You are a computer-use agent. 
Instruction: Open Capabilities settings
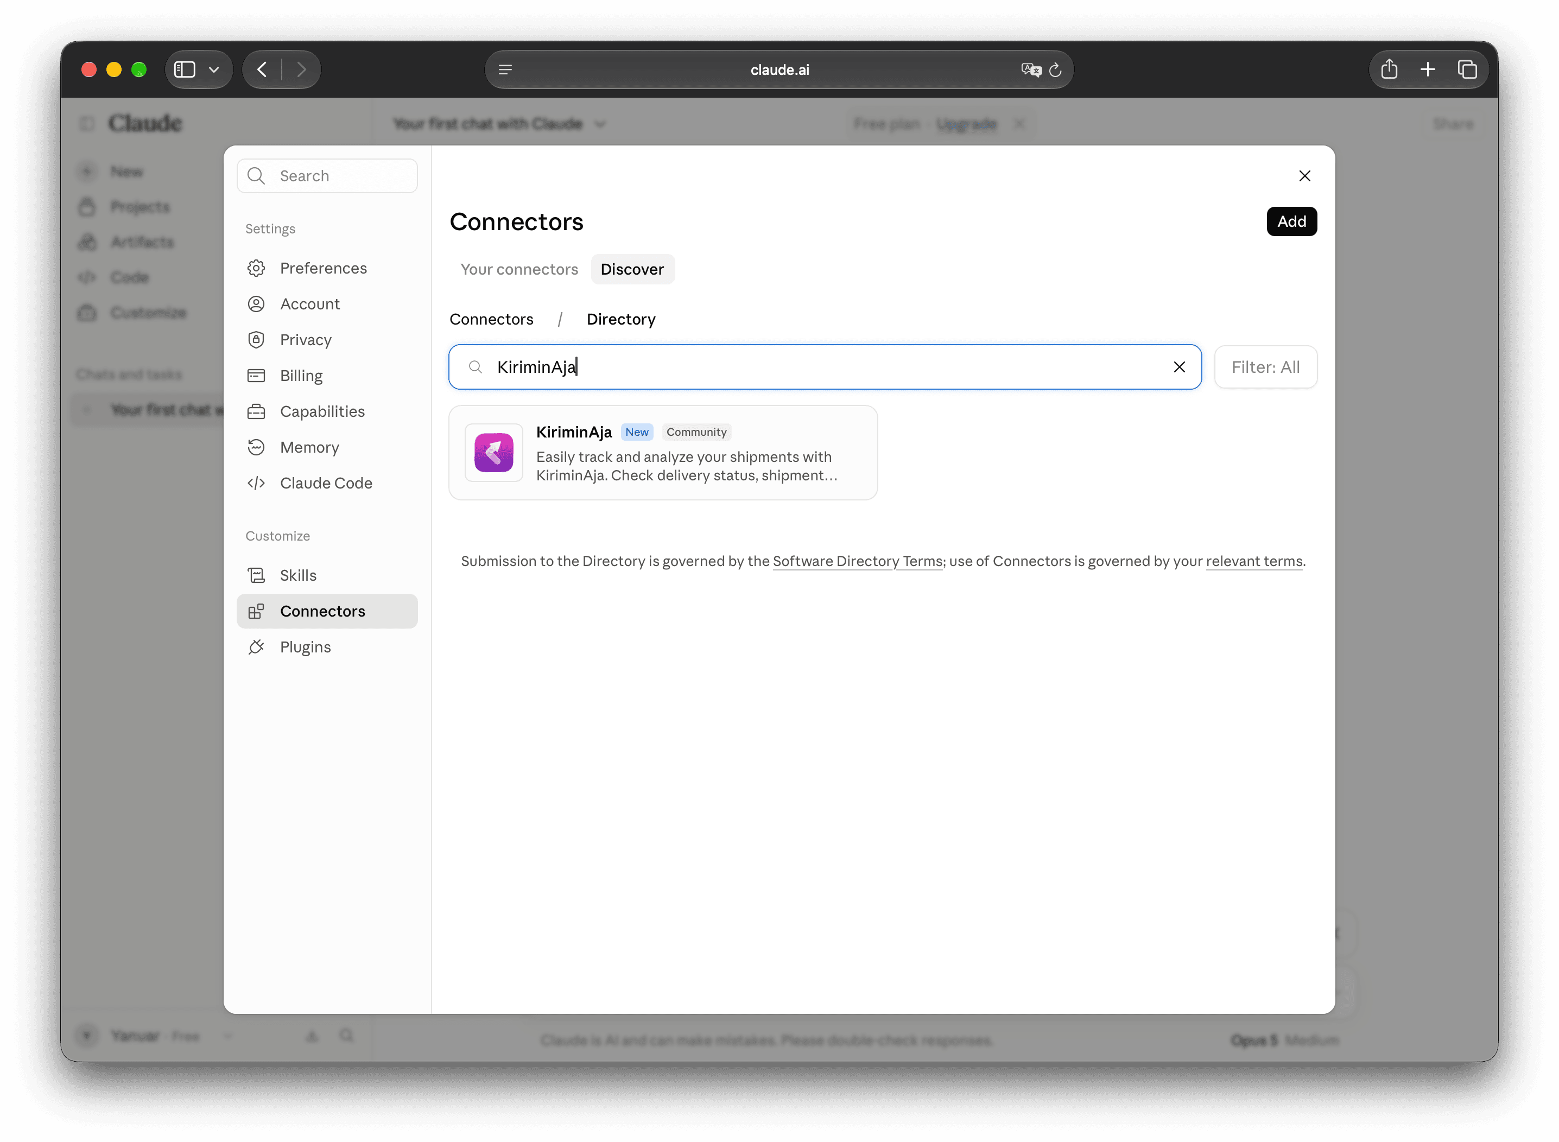pyautogui.click(x=327, y=412)
